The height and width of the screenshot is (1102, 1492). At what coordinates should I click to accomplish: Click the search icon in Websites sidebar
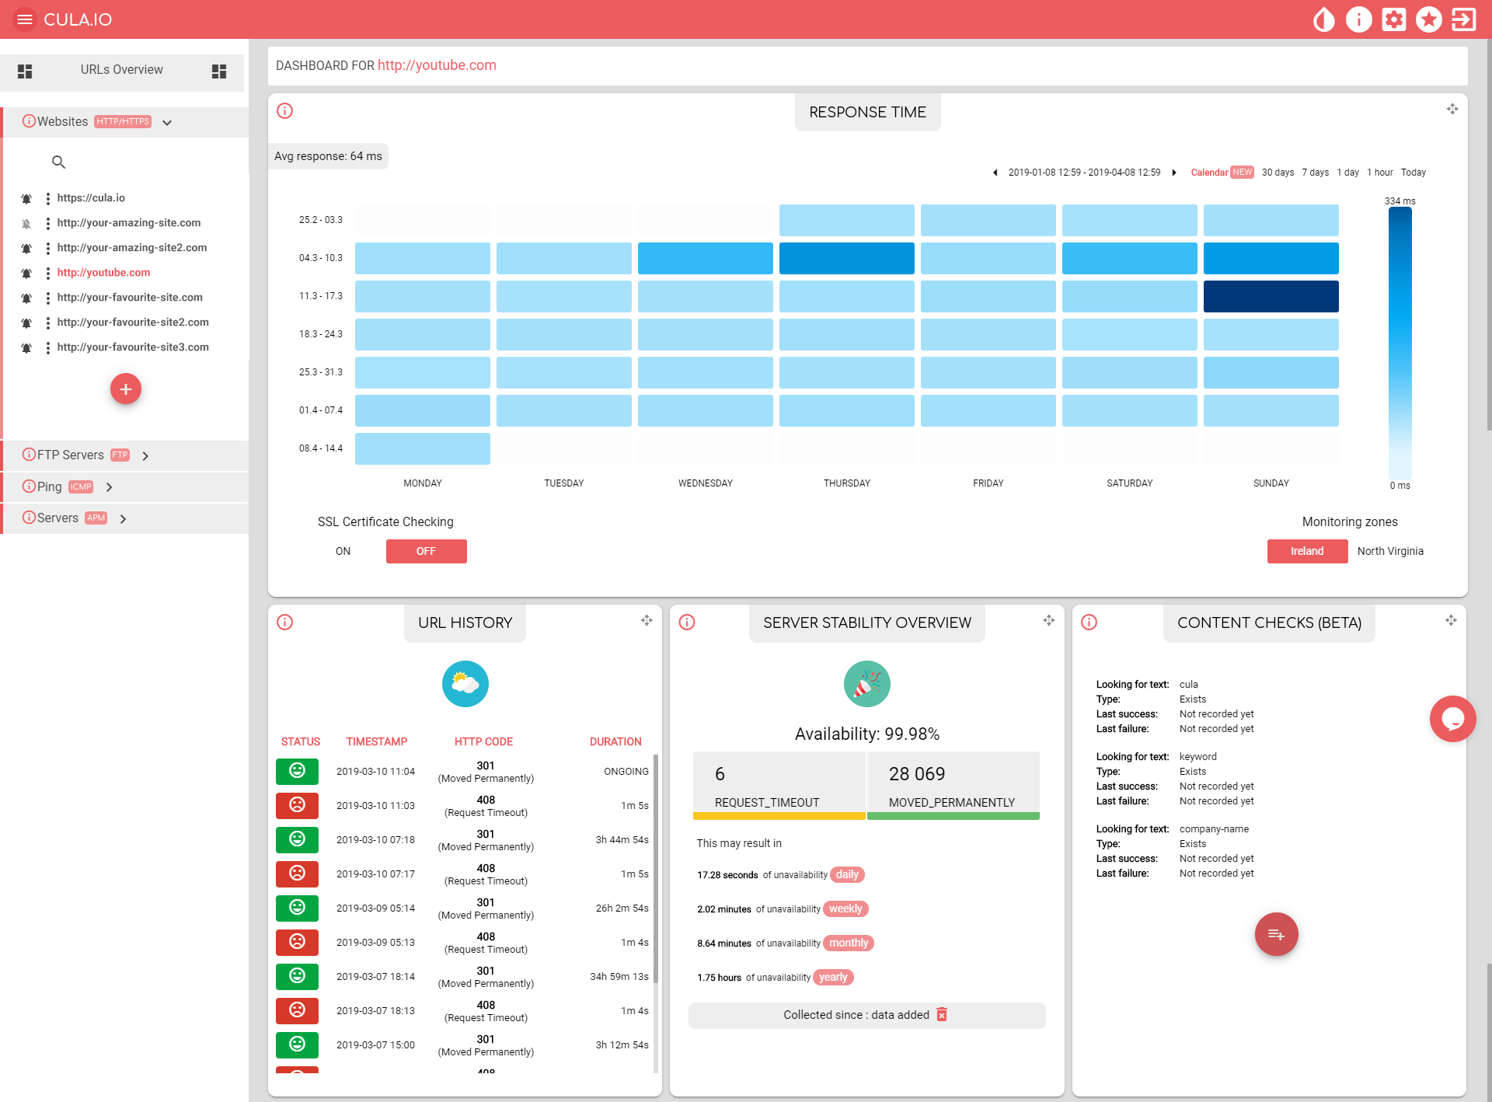tap(58, 162)
